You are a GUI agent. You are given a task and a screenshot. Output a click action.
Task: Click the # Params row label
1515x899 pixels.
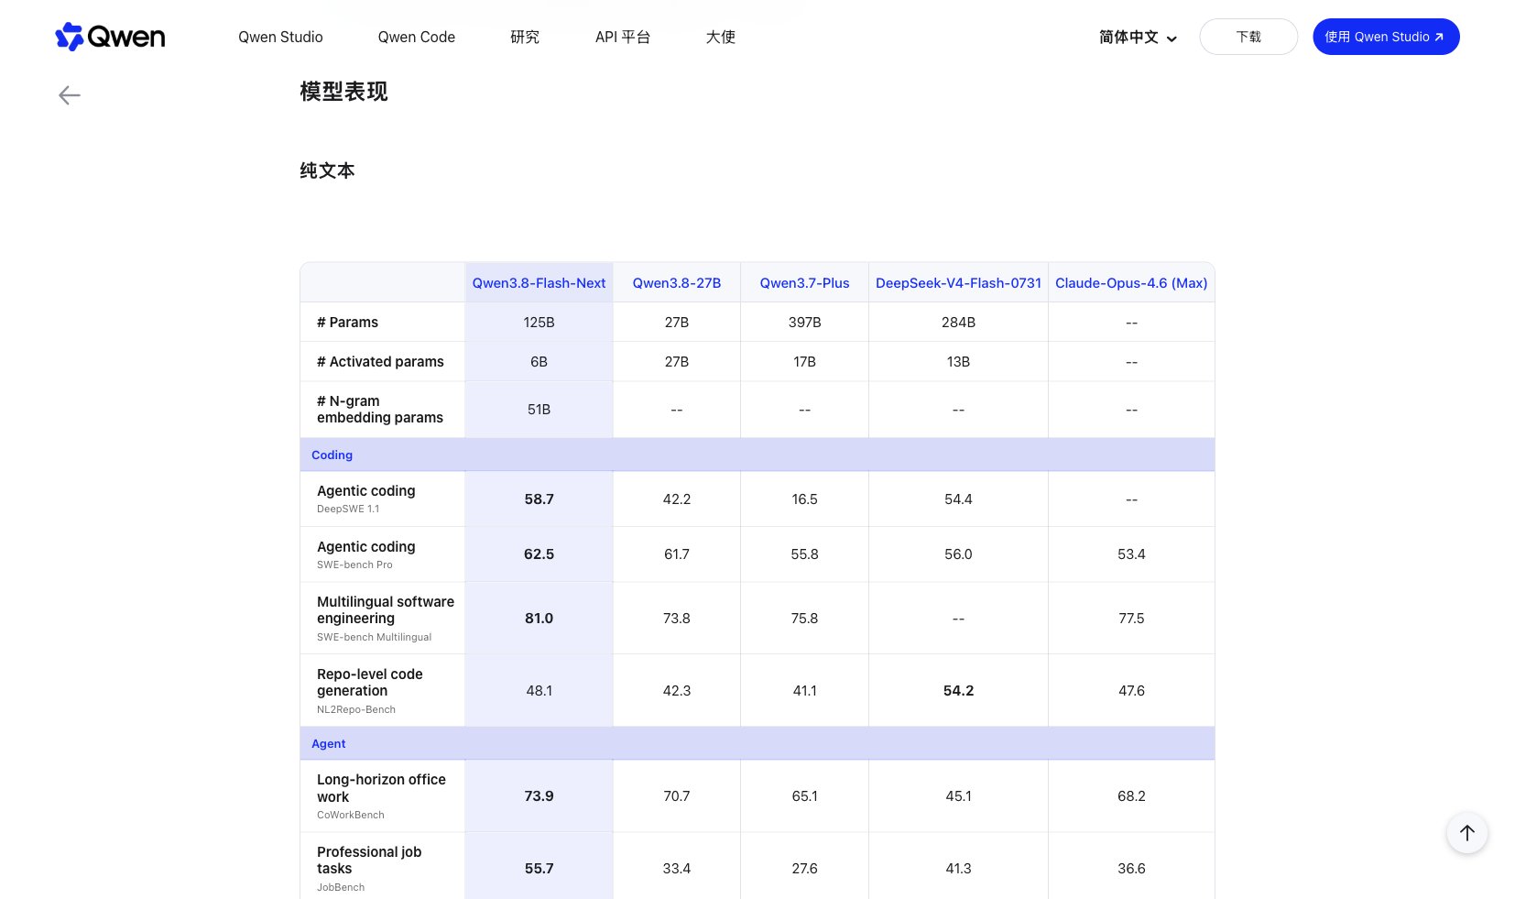tap(347, 323)
